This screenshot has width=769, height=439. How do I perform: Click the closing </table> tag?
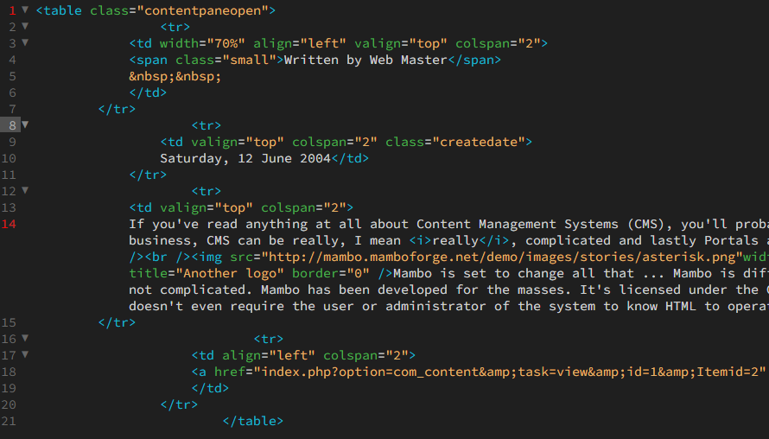pyautogui.click(x=252, y=421)
